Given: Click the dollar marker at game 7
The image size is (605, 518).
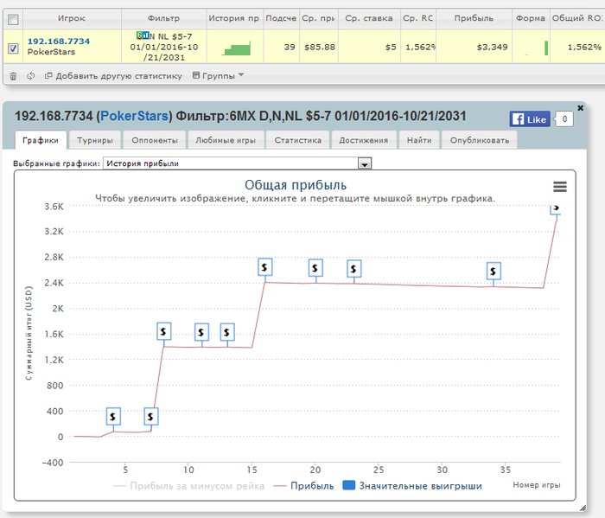Looking at the screenshot, I should (x=151, y=417).
